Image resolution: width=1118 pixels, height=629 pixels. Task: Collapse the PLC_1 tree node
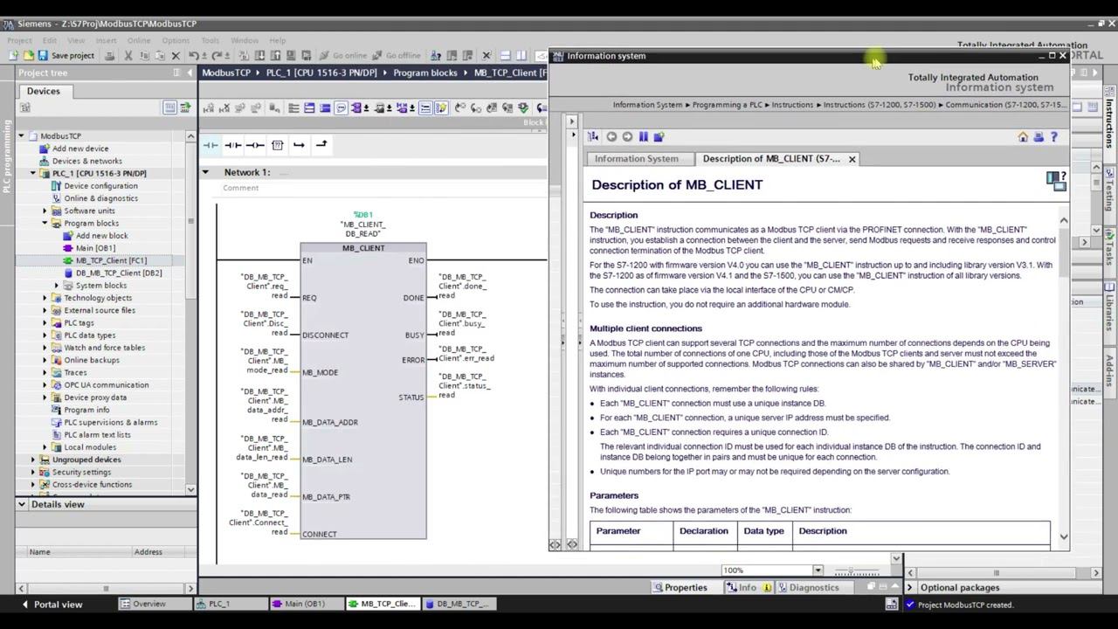click(x=33, y=173)
